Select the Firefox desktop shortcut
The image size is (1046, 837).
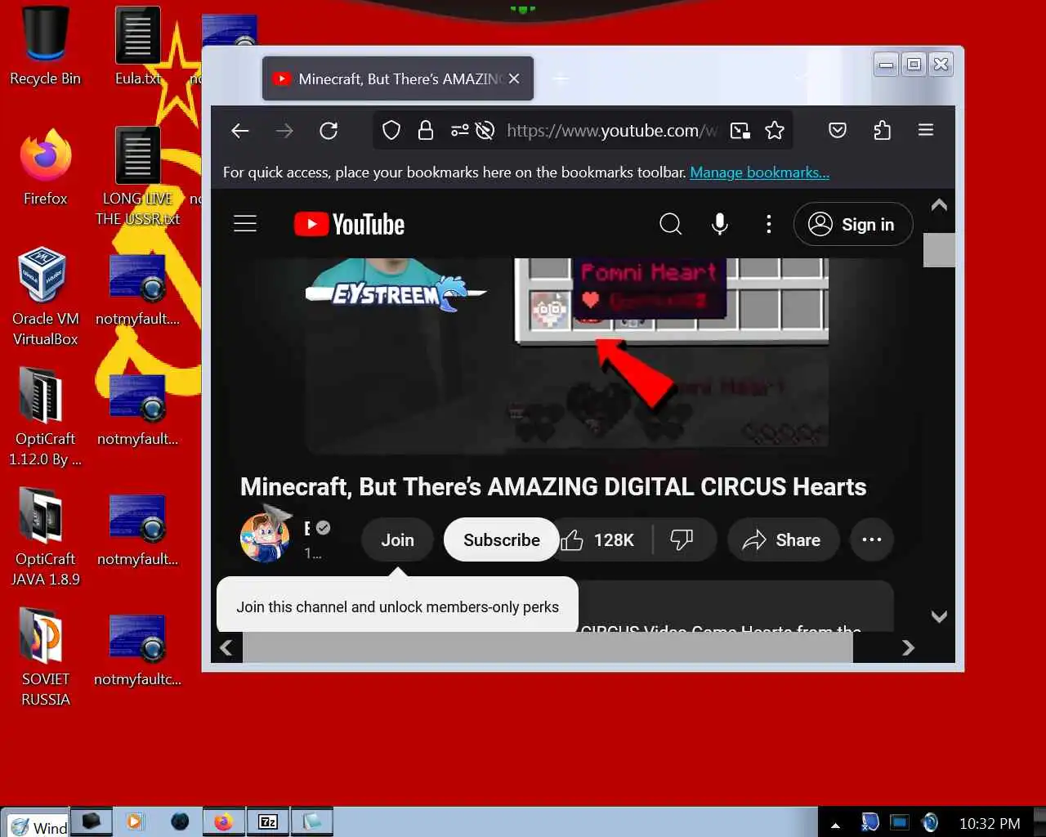coord(45,167)
